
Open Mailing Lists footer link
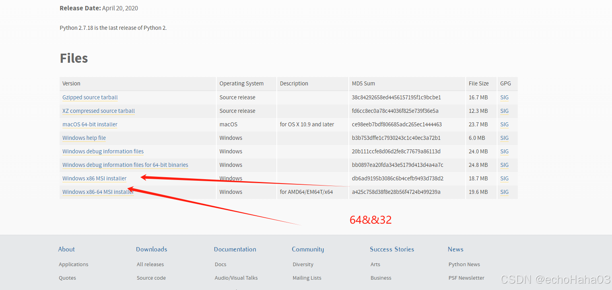pos(307,278)
